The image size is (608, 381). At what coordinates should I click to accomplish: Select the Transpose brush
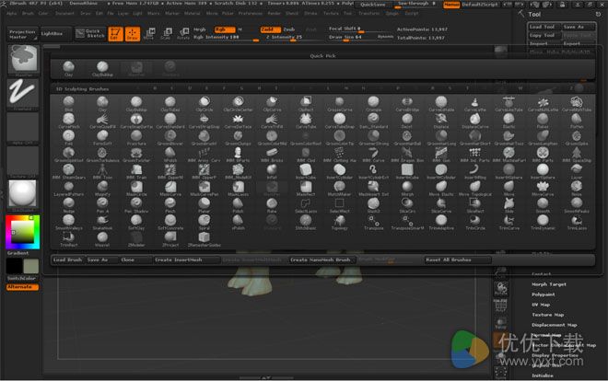[x=373, y=223]
